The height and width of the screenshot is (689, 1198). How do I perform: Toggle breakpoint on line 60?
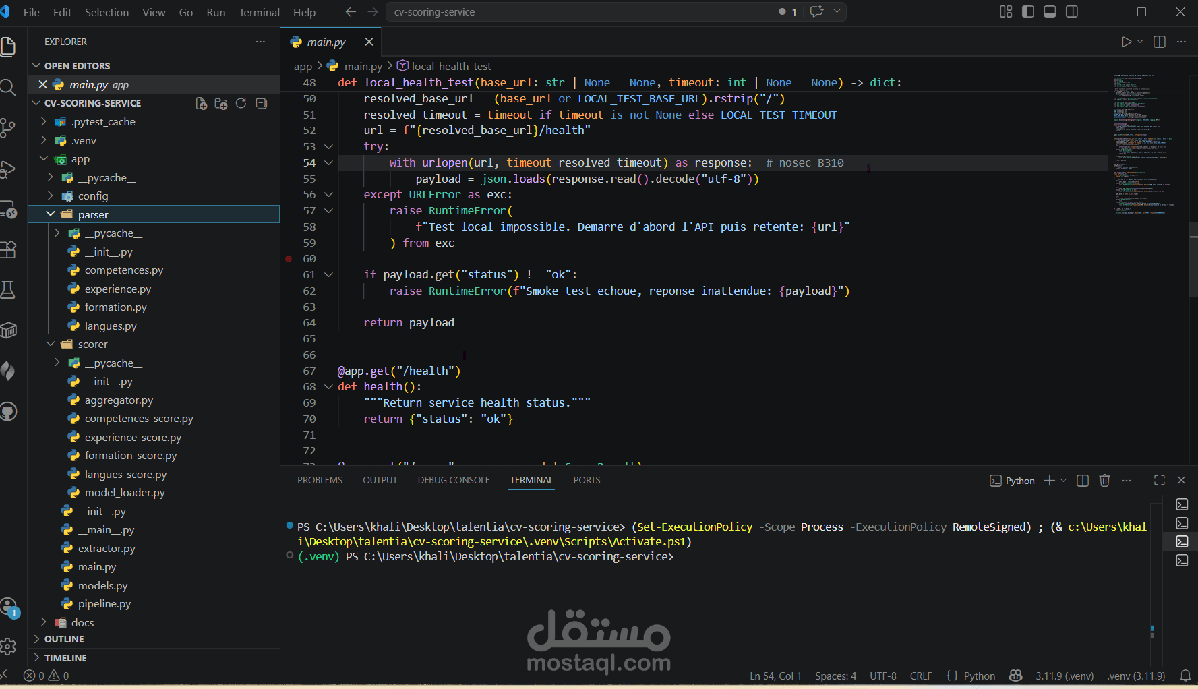click(x=289, y=259)
